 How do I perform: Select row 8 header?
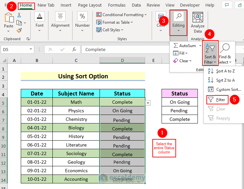click(3, 129)
